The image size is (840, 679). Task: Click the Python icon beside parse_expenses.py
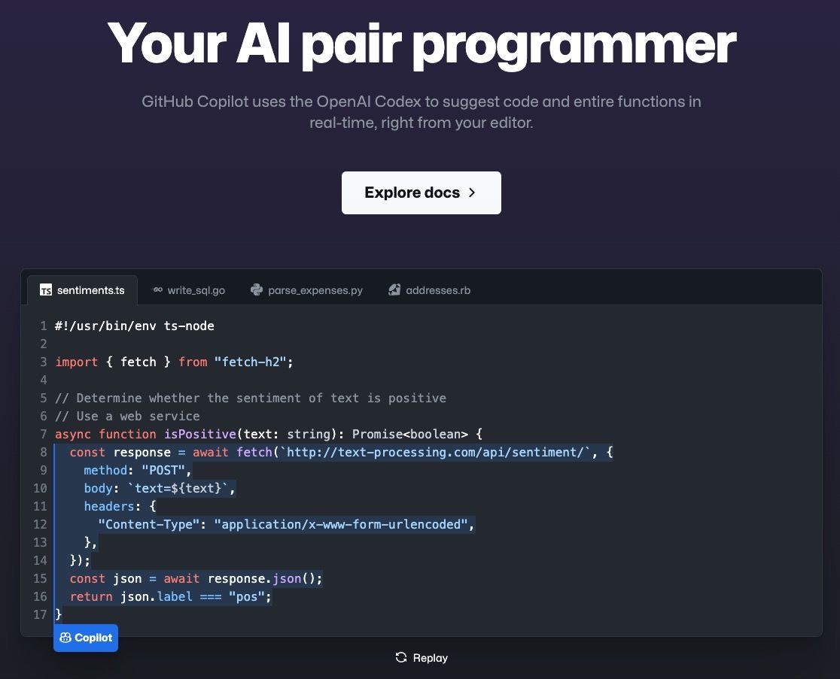click(257, 290)
